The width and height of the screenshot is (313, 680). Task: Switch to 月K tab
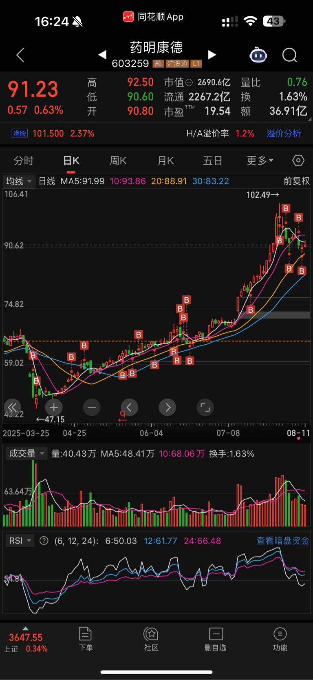tap(166, 161)
